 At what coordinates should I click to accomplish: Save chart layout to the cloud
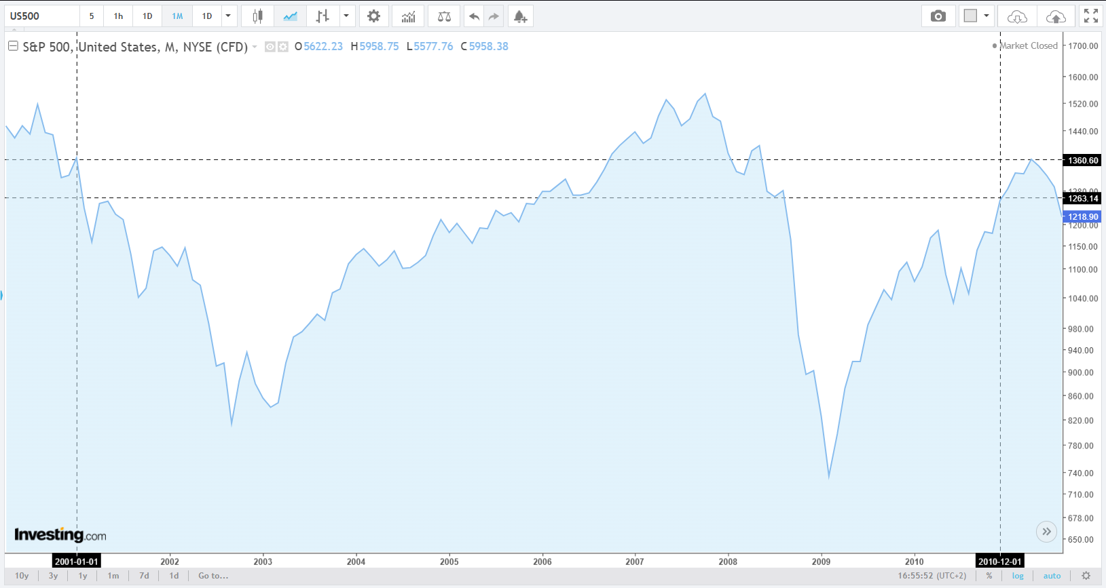[x=1056, y=16]
